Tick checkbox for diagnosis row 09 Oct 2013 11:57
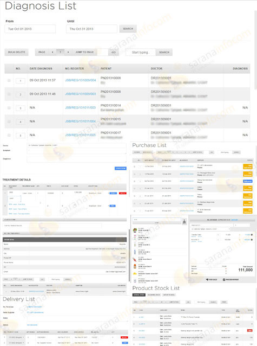Screen dimensions: 257x346 click(9, 80)
